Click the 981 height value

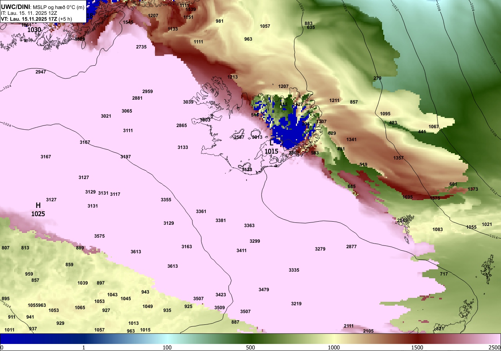(220, 21)
